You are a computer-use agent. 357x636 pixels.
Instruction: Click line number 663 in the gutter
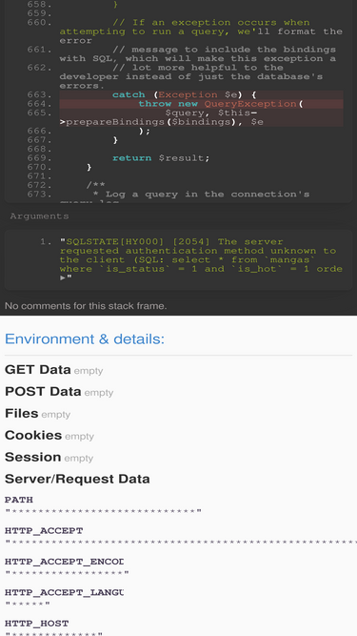click(40, 95)
